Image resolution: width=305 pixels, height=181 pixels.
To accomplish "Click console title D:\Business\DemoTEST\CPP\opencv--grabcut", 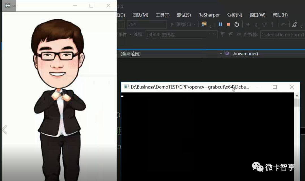I will (190, 87).
